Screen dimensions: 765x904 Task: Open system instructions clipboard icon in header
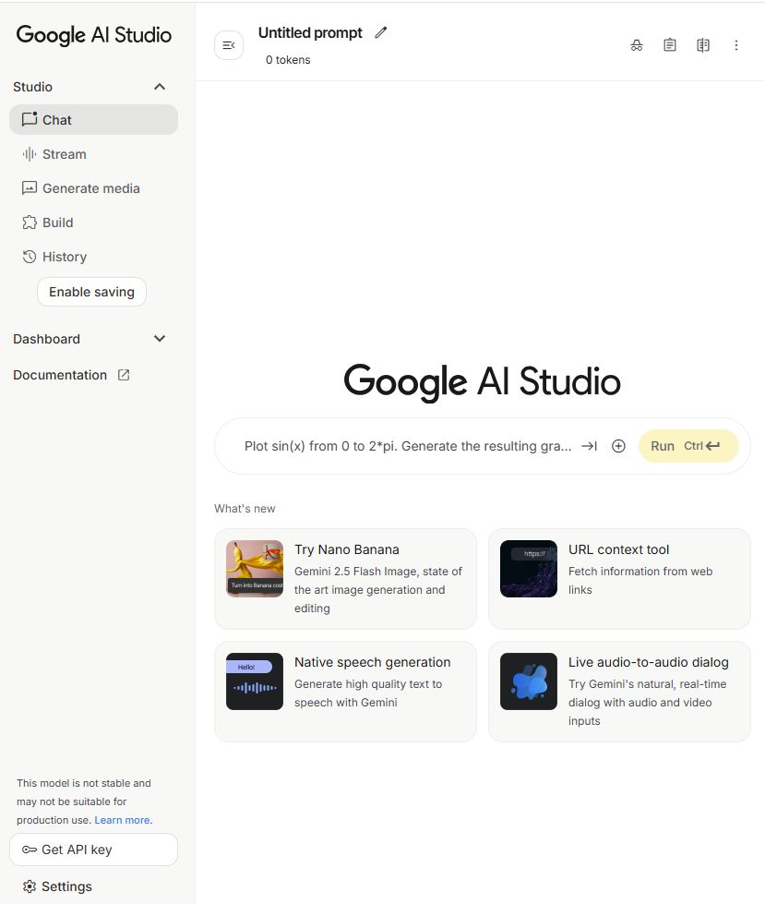(669, 45)
